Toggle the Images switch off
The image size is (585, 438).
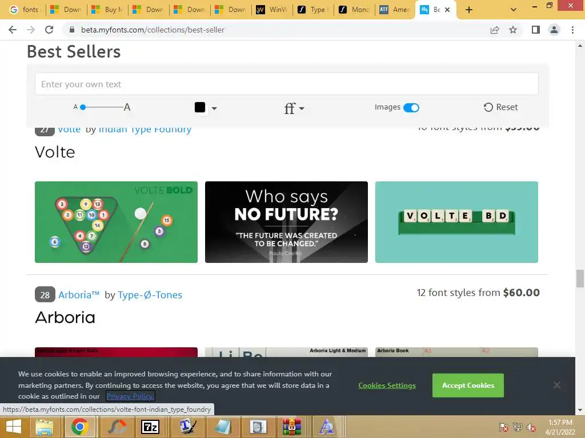(411, 108)
